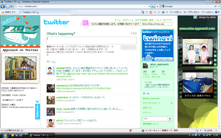This screenshot has width=221, height=138.
Task: Click the yoidoreCz username
Action: coord(62,97)
